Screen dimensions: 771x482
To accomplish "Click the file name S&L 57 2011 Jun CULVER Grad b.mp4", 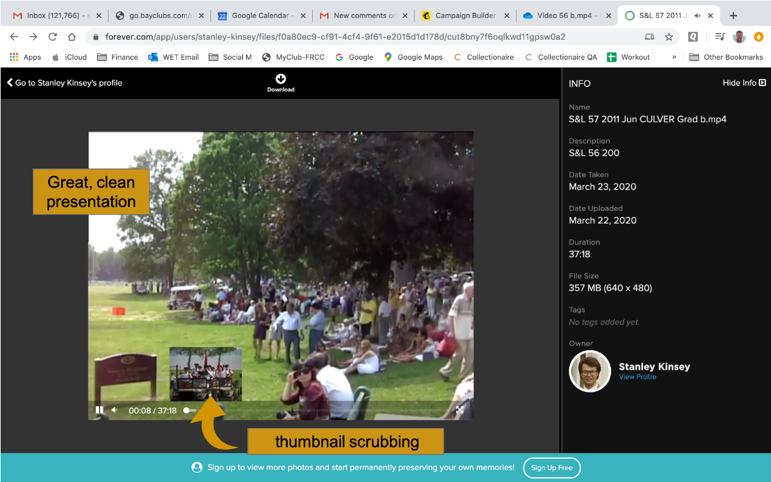I will pos(648,119).
